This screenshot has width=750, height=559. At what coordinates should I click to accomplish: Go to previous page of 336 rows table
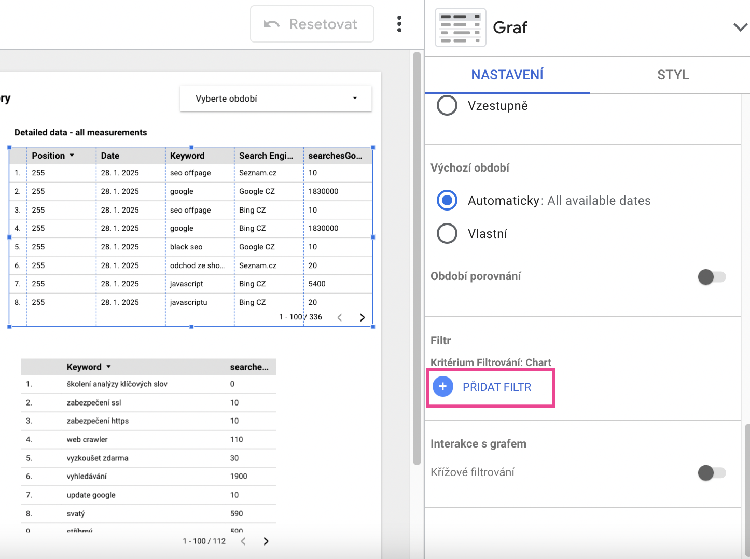(340, 317)
